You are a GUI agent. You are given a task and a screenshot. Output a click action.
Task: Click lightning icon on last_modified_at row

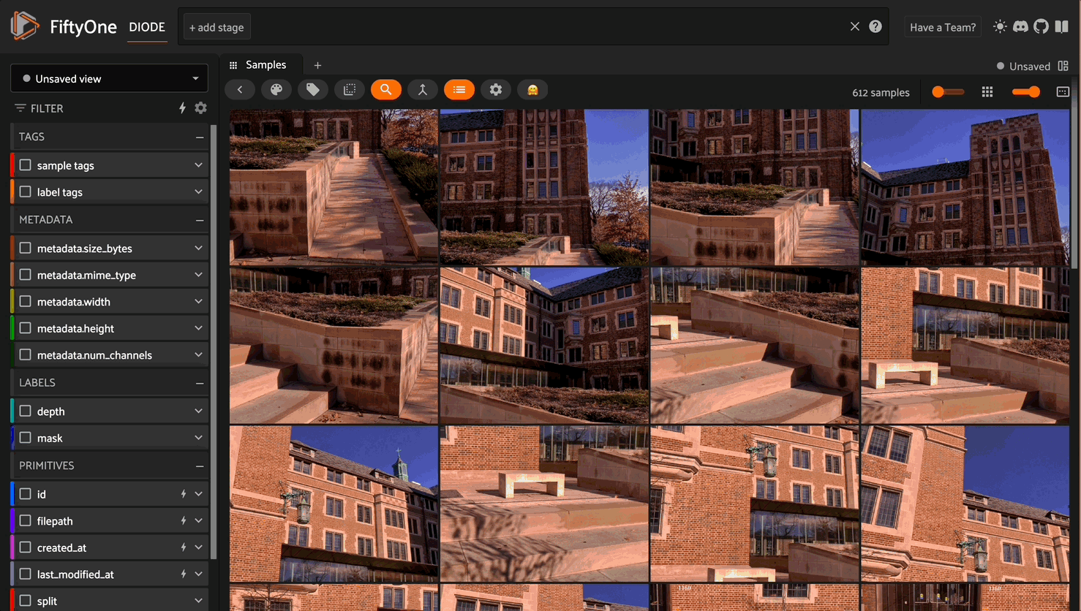(x=184, y=574)
